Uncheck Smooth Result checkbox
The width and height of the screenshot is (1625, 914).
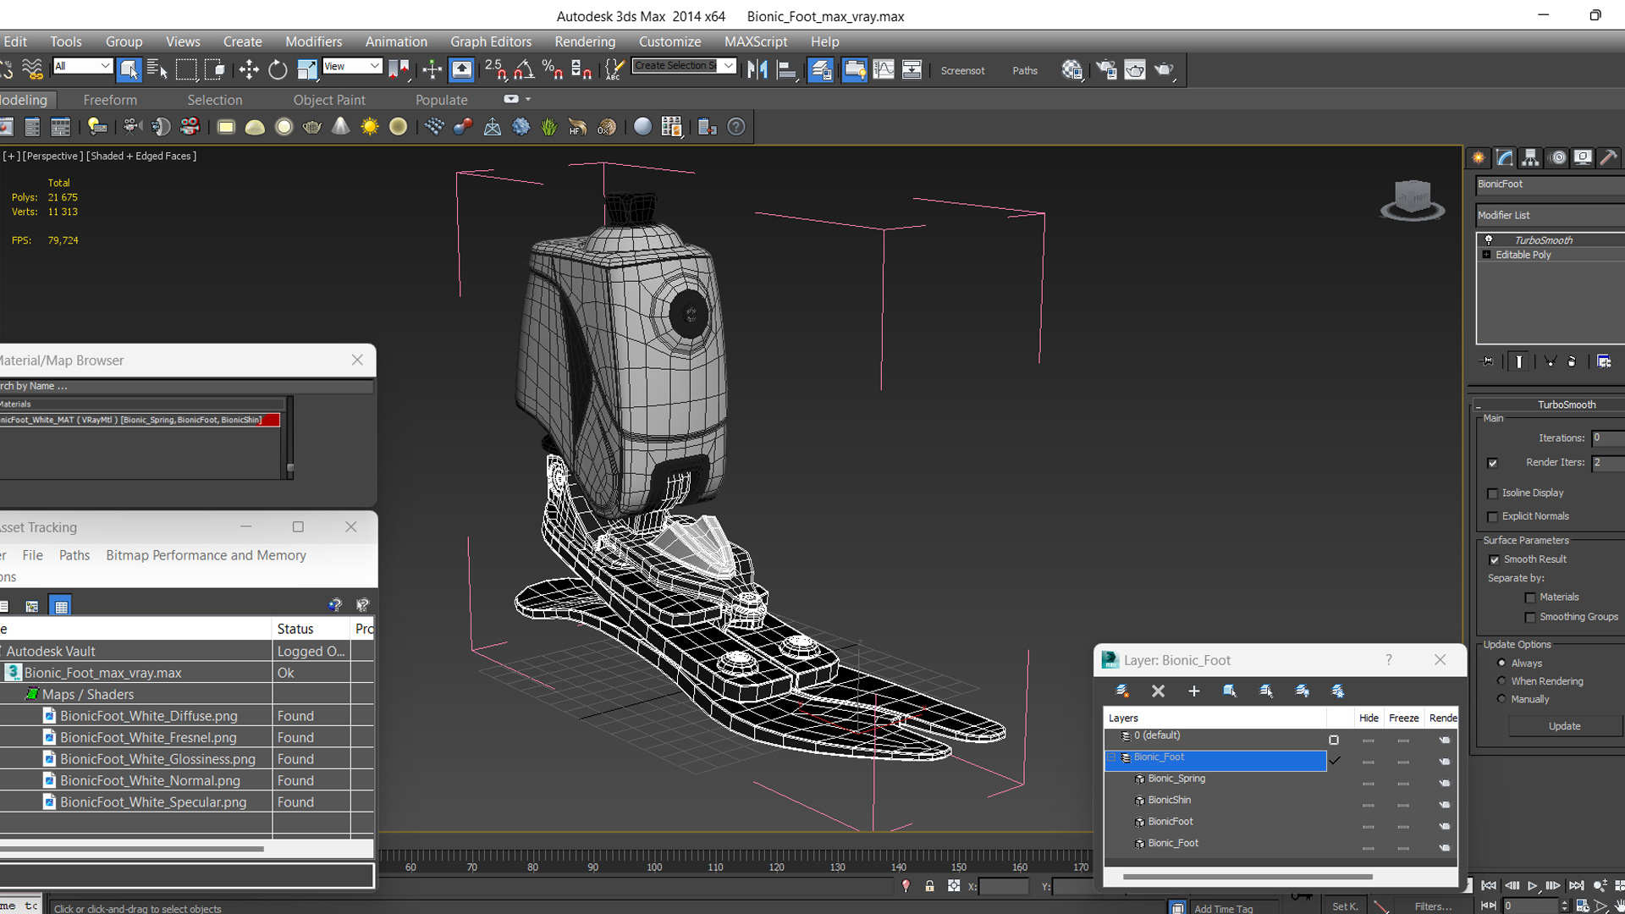[x=1495, y=560]
